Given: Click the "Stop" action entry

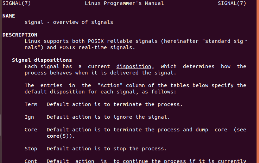Looking at the screenshot, I should [x=31, y=149].
